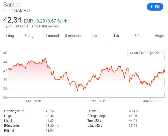The height and width of the screenshot is (136, 168).
Task: Click the Öppningskurs label
Action: pyautogui.click(x=14, y=111)
